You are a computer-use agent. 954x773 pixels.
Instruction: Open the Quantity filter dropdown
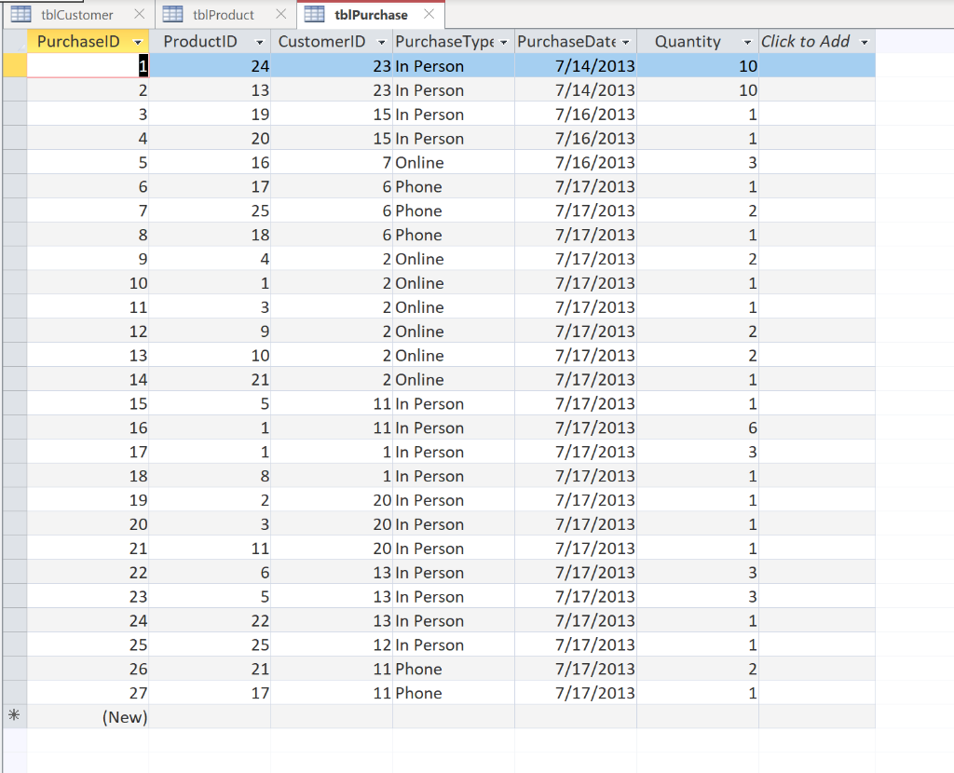click(746, 41)
